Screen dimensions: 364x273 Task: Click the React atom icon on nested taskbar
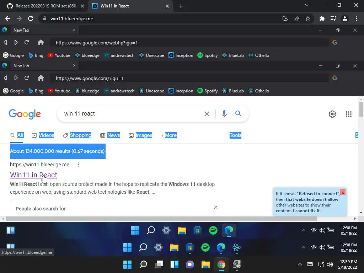236,247
